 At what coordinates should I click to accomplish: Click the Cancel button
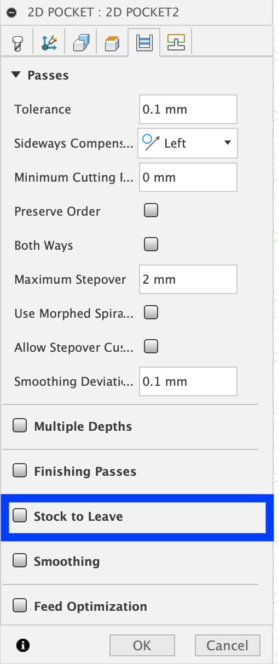(228, 645)
